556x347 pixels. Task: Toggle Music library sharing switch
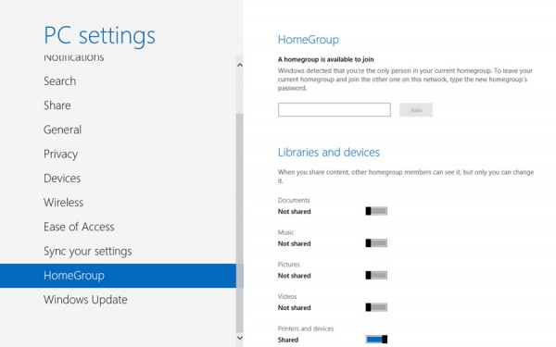376,243
